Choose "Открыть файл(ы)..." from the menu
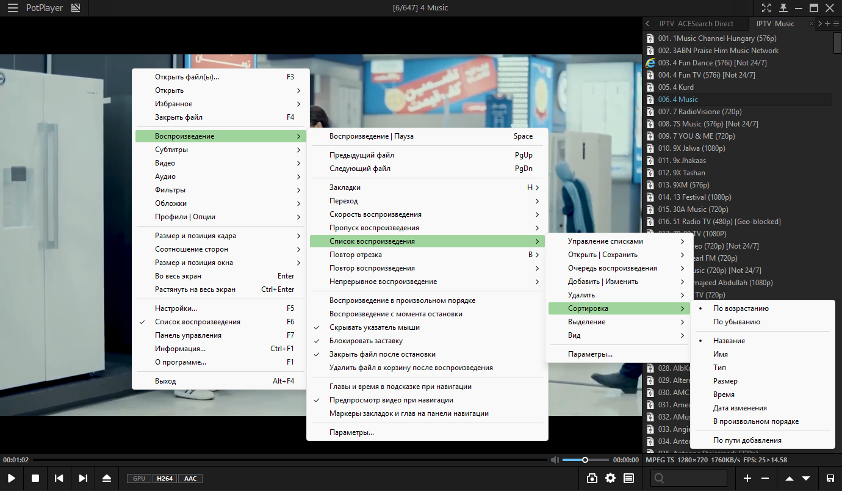The height and width of the screenshot is (491, 842). [187, 77]
